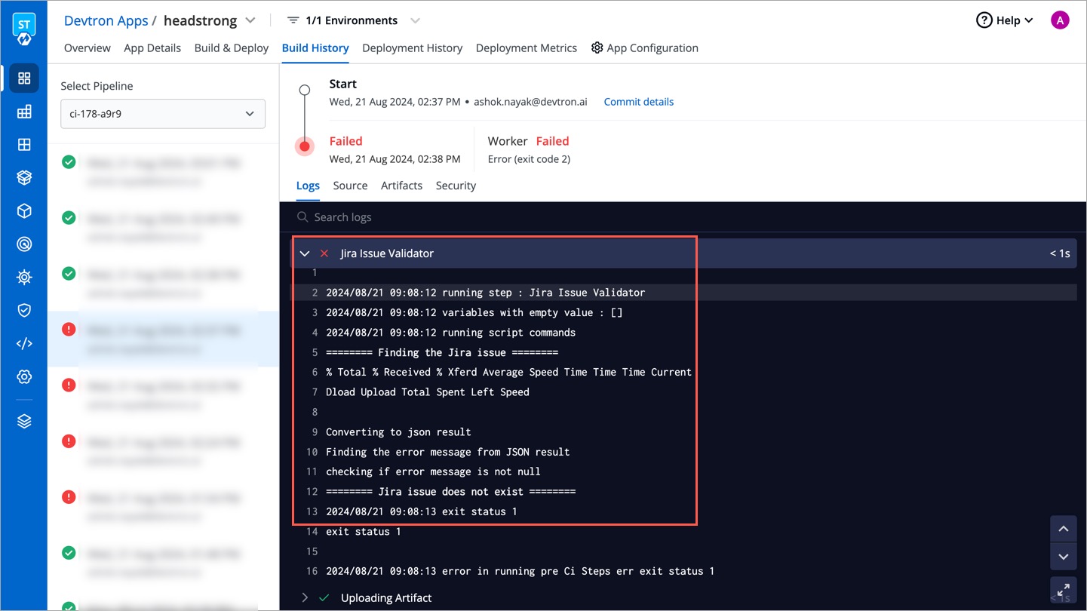This screenshot has width=1087, height=611.
Task: Click the Devtron Apps breadcrumb link
Action: (106, 20)
